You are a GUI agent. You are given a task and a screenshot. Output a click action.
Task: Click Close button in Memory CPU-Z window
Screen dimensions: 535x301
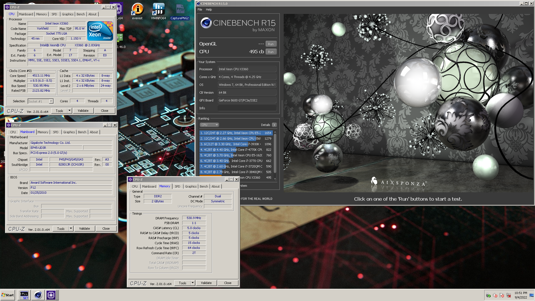tap(228, 283)
